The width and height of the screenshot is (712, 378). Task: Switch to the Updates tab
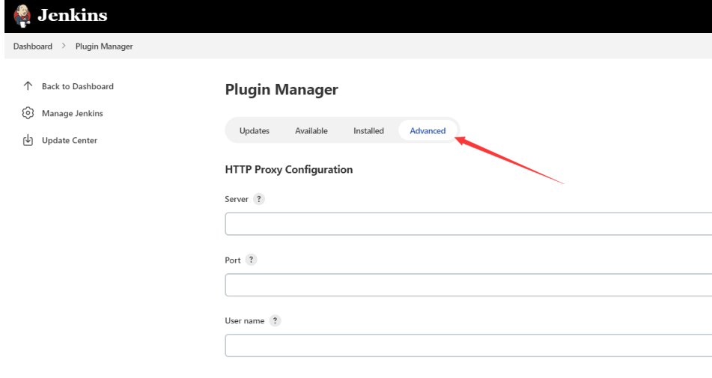[255, 131]
